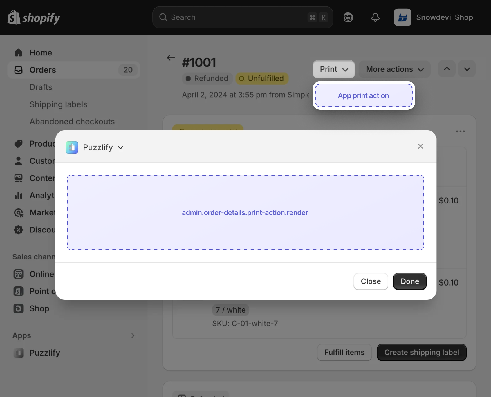Viewport: 491px width, 397px height.
Task: Click the Refunded status badge
Action: (207, 79)
